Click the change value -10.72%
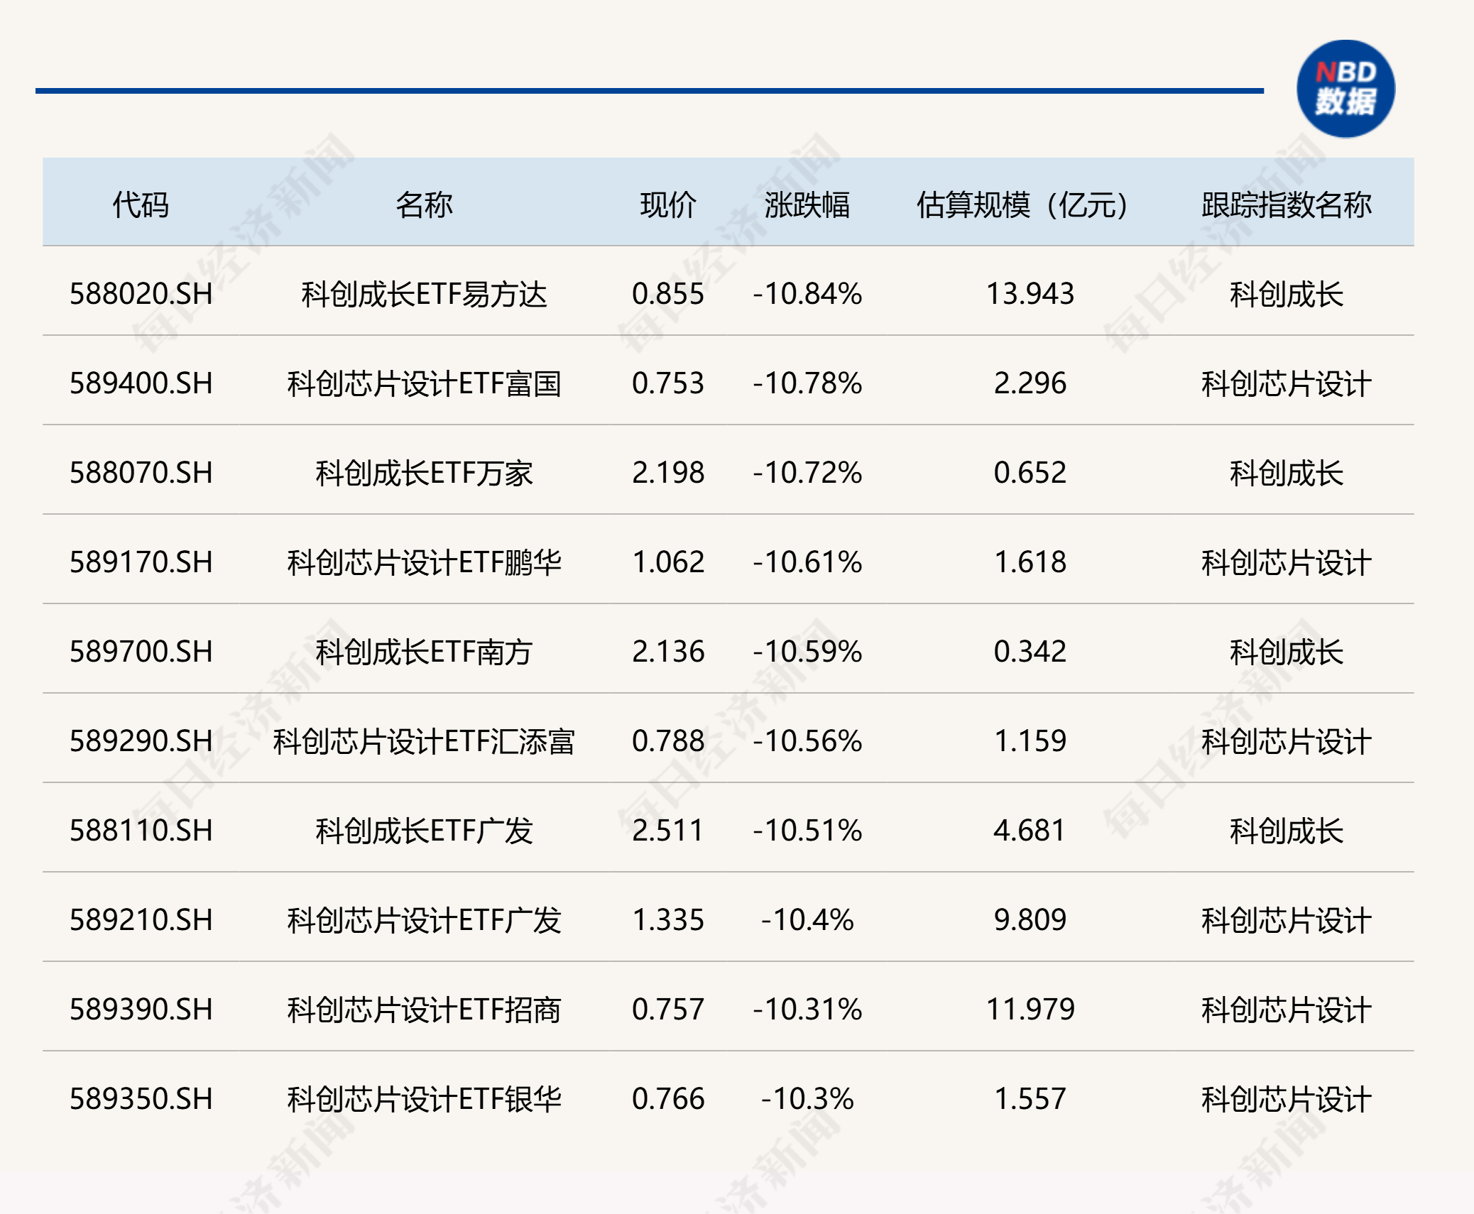Viewport: 1474px width, 1214px height. click(807, 473)
